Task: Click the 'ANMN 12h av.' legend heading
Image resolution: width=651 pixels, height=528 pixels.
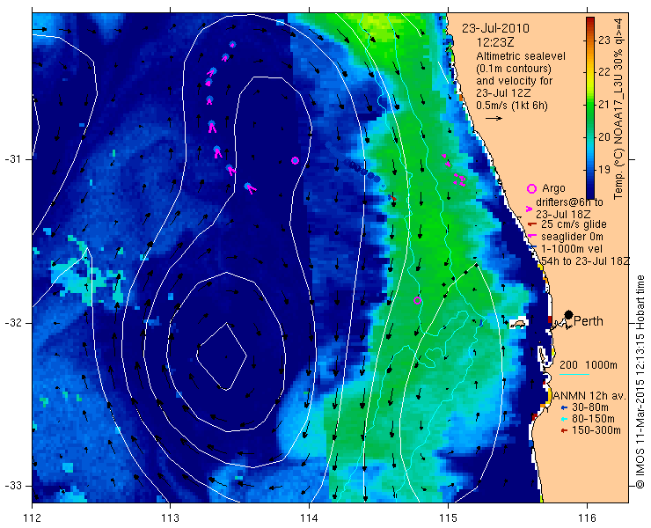Action: [589, 395]
